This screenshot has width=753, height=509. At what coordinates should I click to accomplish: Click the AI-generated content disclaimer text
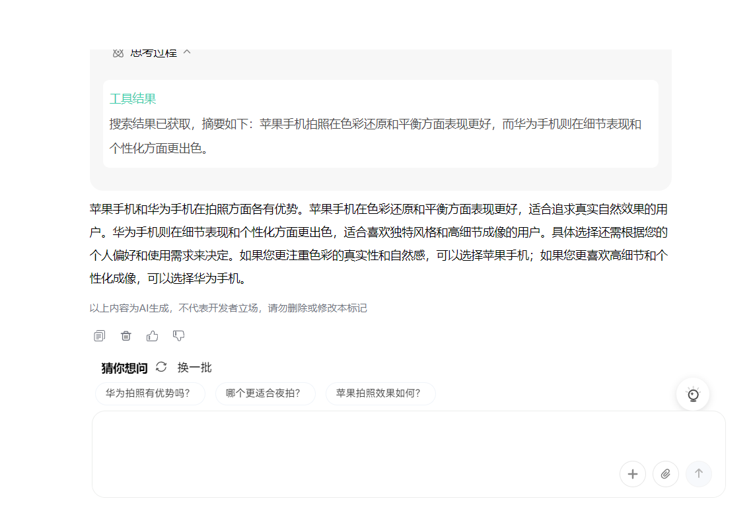click(x=228, y=308)
